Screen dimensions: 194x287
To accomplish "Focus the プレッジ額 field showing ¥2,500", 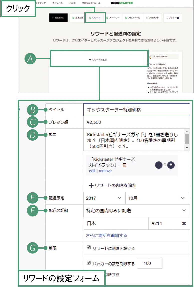I will coord(137,122).
